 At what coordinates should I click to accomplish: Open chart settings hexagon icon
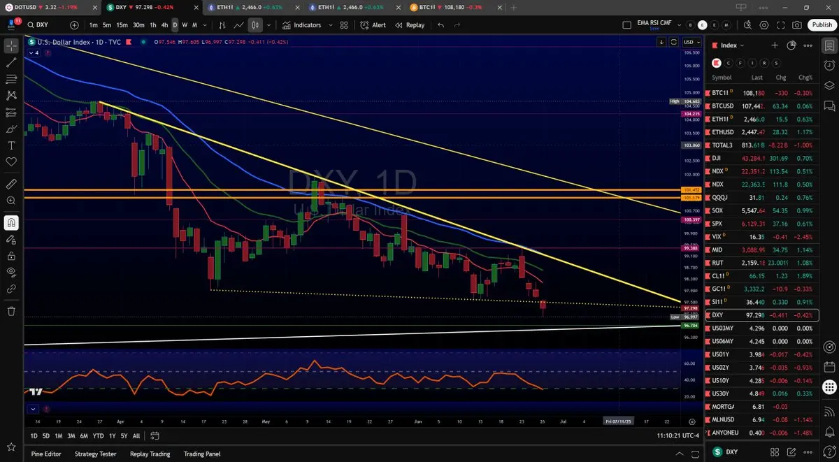(x=763, y=25)
